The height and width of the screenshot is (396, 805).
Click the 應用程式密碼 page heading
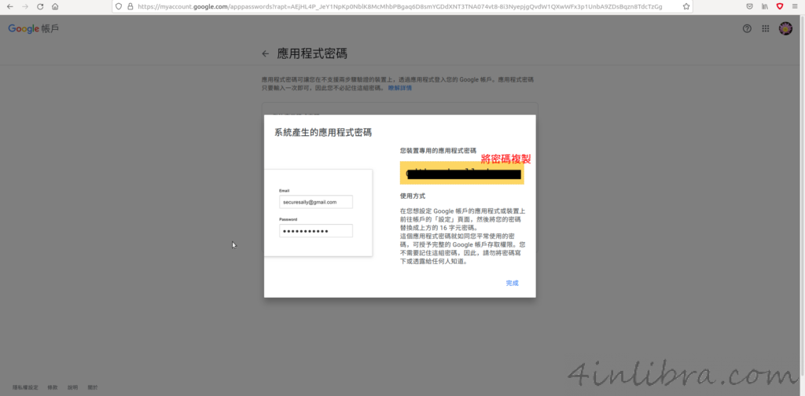(x=312, y=53)
